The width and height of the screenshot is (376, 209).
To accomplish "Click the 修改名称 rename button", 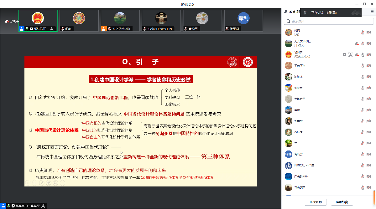I will coord(316,202).
